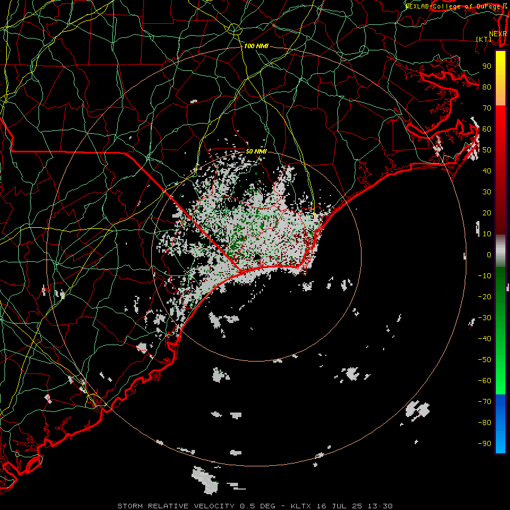510x510 pixels.
Task: Select the positive 40 knot scale label
Action: [487, 171]
